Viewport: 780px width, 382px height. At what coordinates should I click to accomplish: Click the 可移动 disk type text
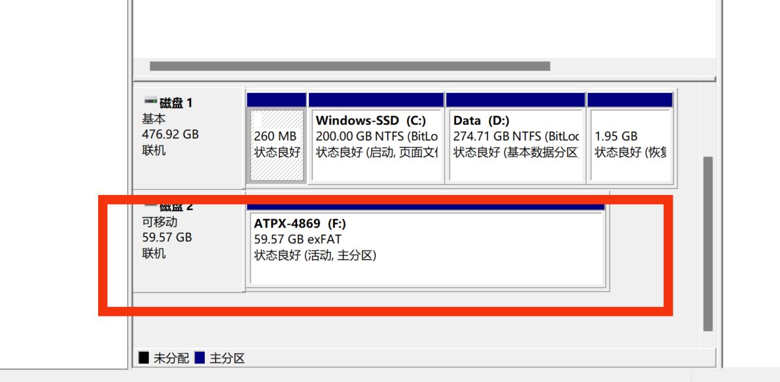[x=160, y=222]
